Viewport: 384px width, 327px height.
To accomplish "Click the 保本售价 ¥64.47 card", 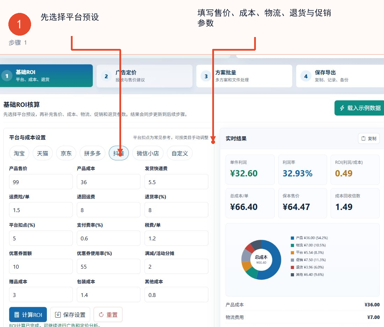I will point(302,203).
